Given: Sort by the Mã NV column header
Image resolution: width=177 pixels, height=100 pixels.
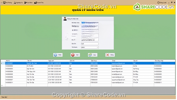Looking at the screenshot, I should point(16,61).
